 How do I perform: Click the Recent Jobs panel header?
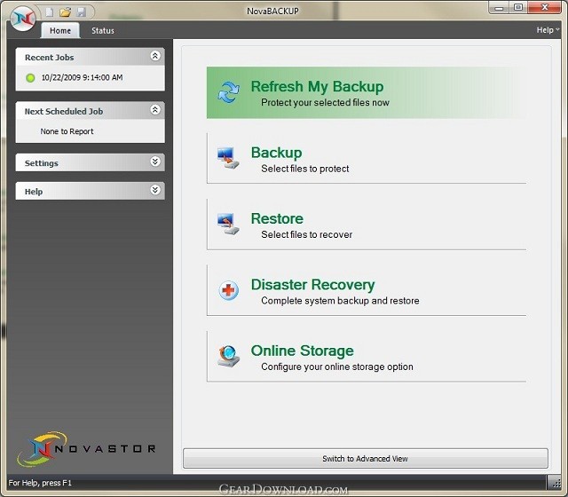[91, 57]
